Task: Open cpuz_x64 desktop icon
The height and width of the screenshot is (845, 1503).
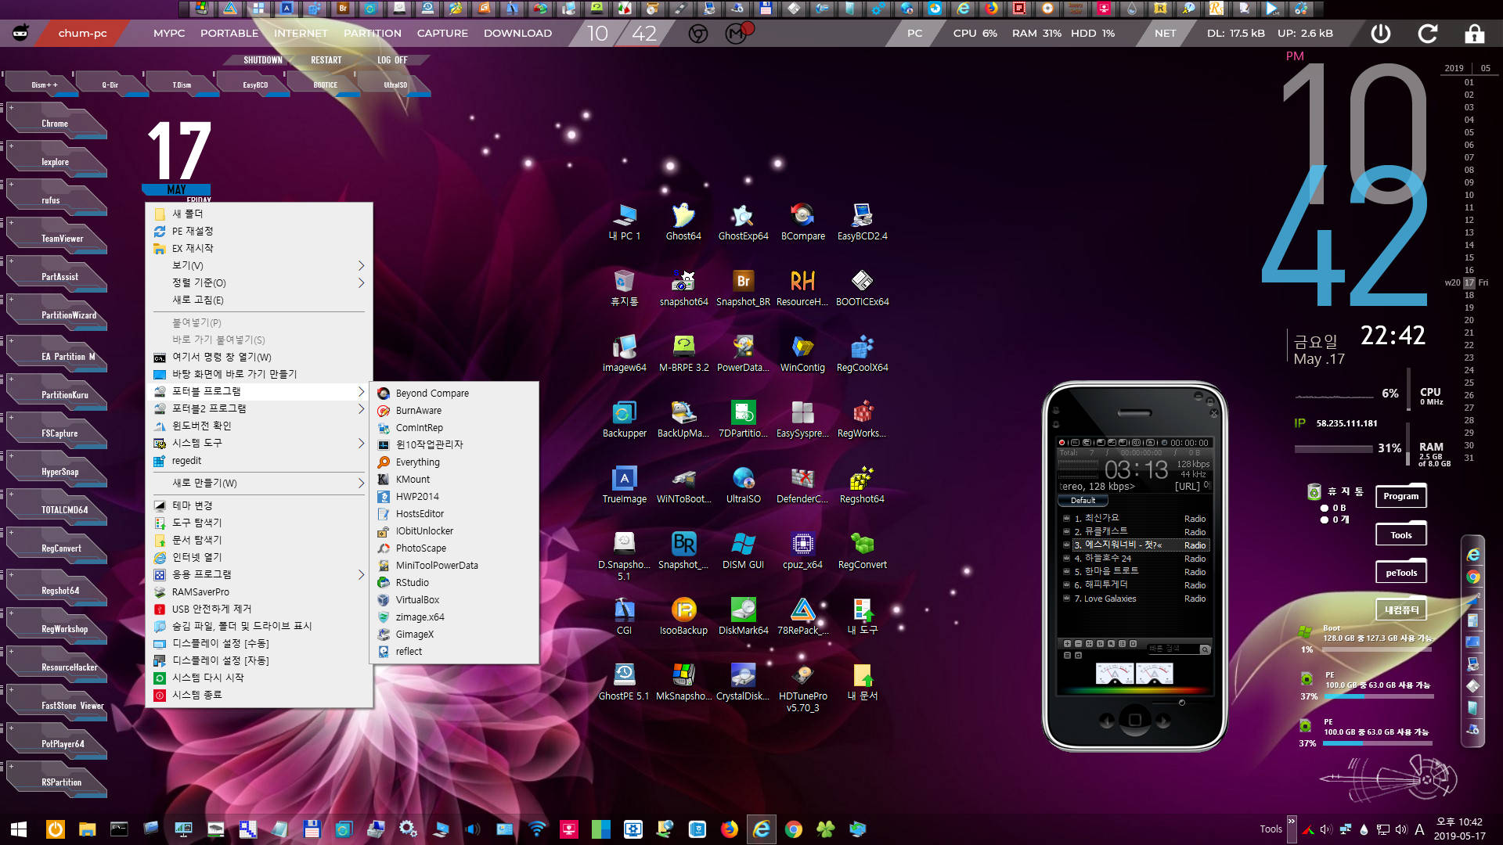Action: [x=802, y=551]
